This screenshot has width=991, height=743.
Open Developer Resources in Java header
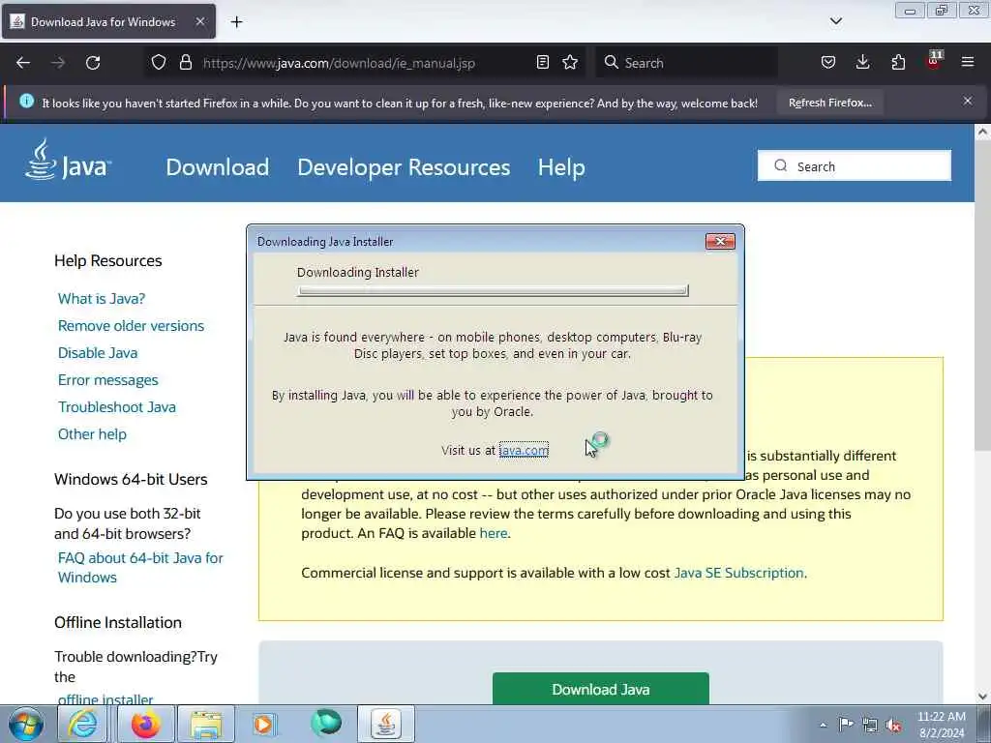point(404,167)
